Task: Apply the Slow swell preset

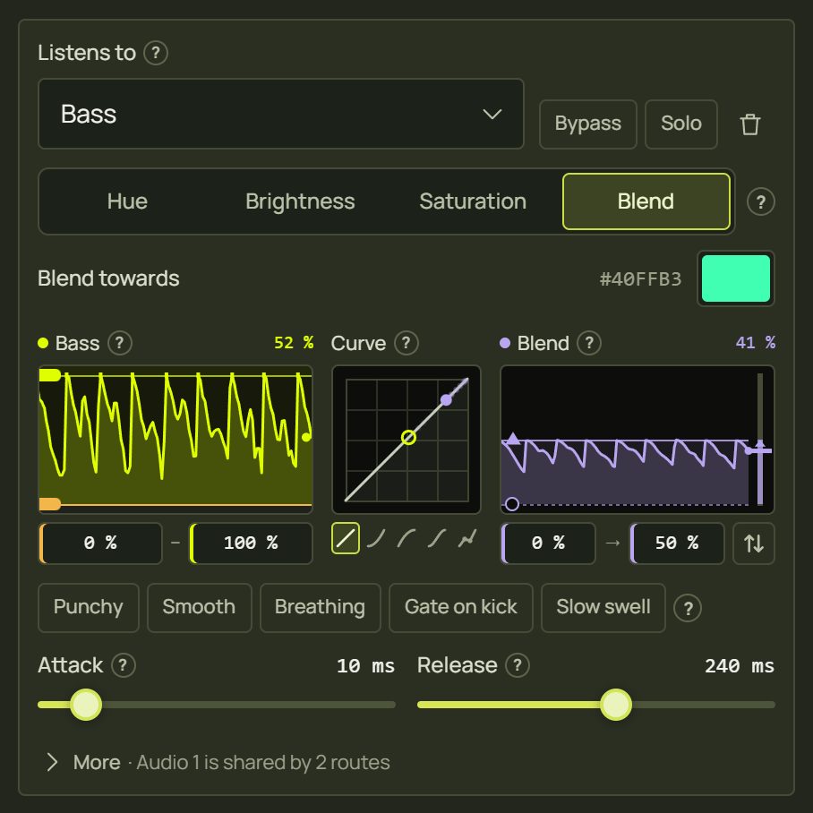Action: point(603,608)
